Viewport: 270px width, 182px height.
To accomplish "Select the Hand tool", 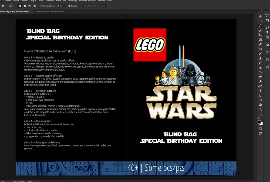I will [x=260, y=105].
